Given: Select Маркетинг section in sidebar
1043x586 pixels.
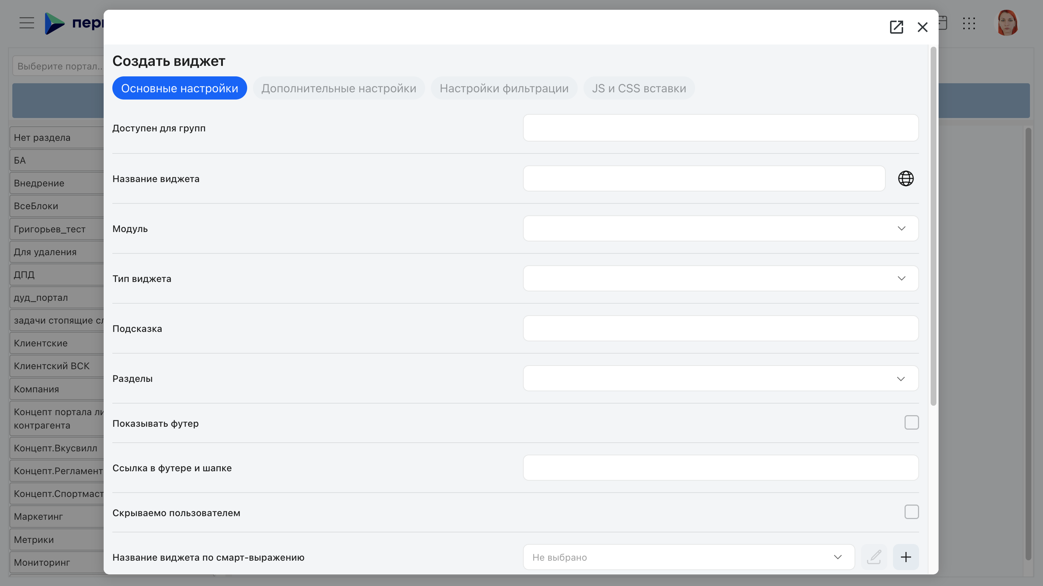Looking at the screenshot, I should (57, 517).
